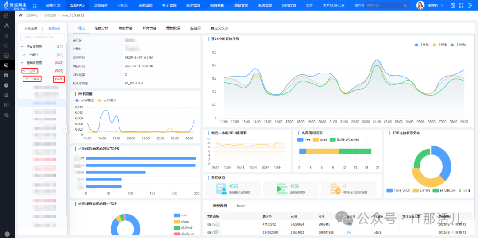Image resolution: width=478 pixels, height=238 pixels.
Task: Select the 应用系统 tree view
Action: (x=31, y=29)
